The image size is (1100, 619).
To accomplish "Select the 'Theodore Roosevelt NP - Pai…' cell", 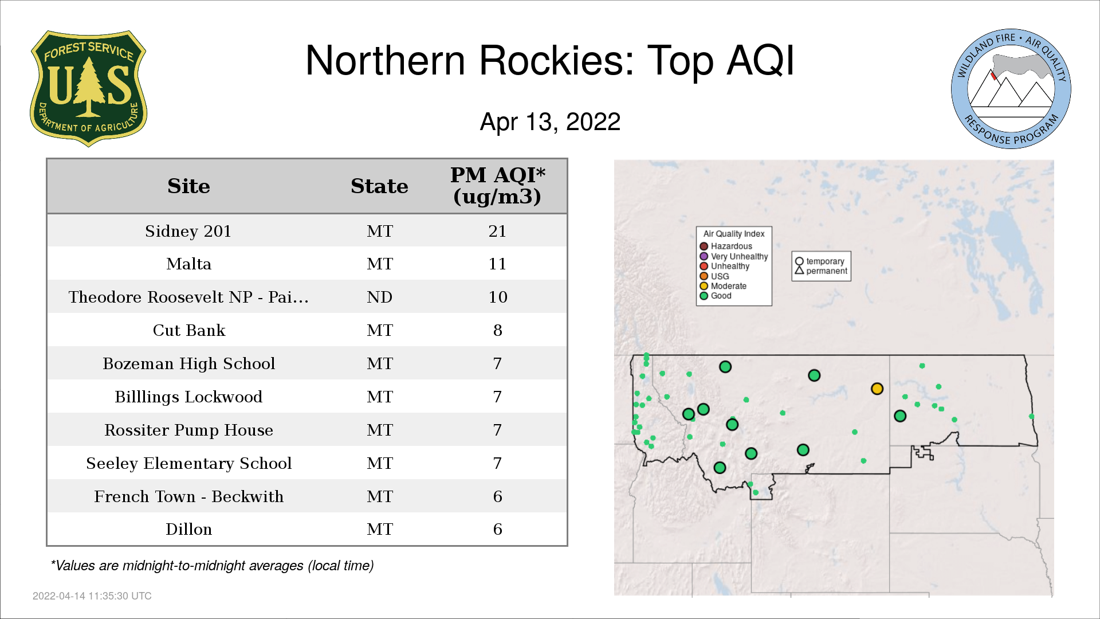I will pos(188,297).
